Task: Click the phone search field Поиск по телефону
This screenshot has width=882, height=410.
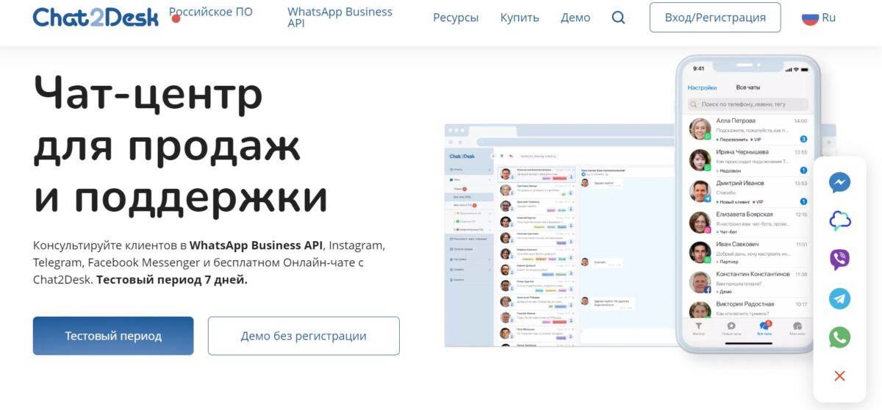Action: point(747,104)
